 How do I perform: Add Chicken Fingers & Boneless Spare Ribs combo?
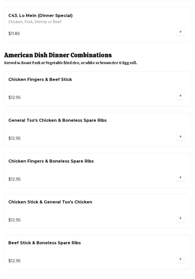(x=180, y=178)
